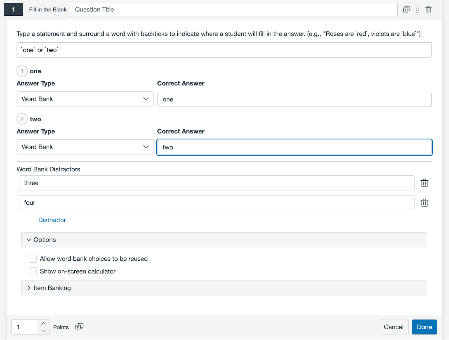Delete the question using the top trash icon
Screen dimensions: 449x340
pos(428,10)
